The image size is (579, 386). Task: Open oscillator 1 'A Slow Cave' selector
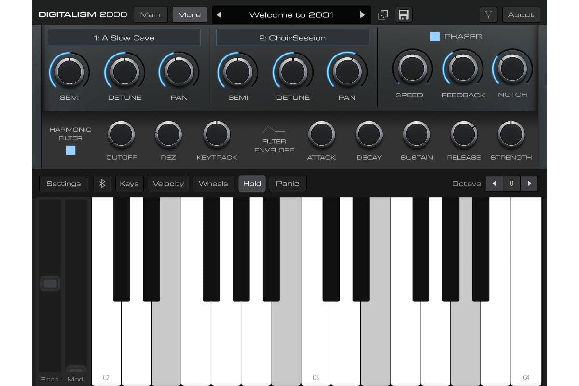tap(124, 38)
